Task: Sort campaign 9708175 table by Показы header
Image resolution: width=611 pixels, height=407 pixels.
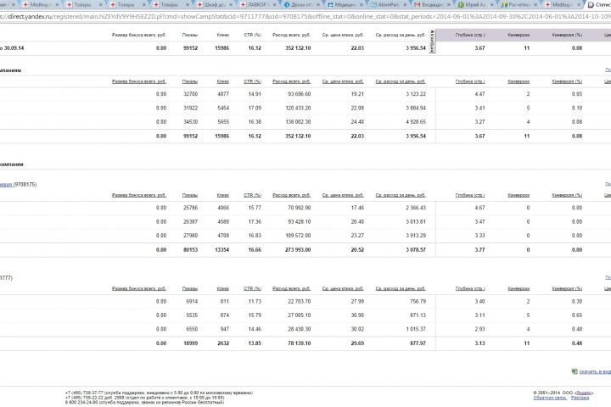Action: click(x=190, y=195)
